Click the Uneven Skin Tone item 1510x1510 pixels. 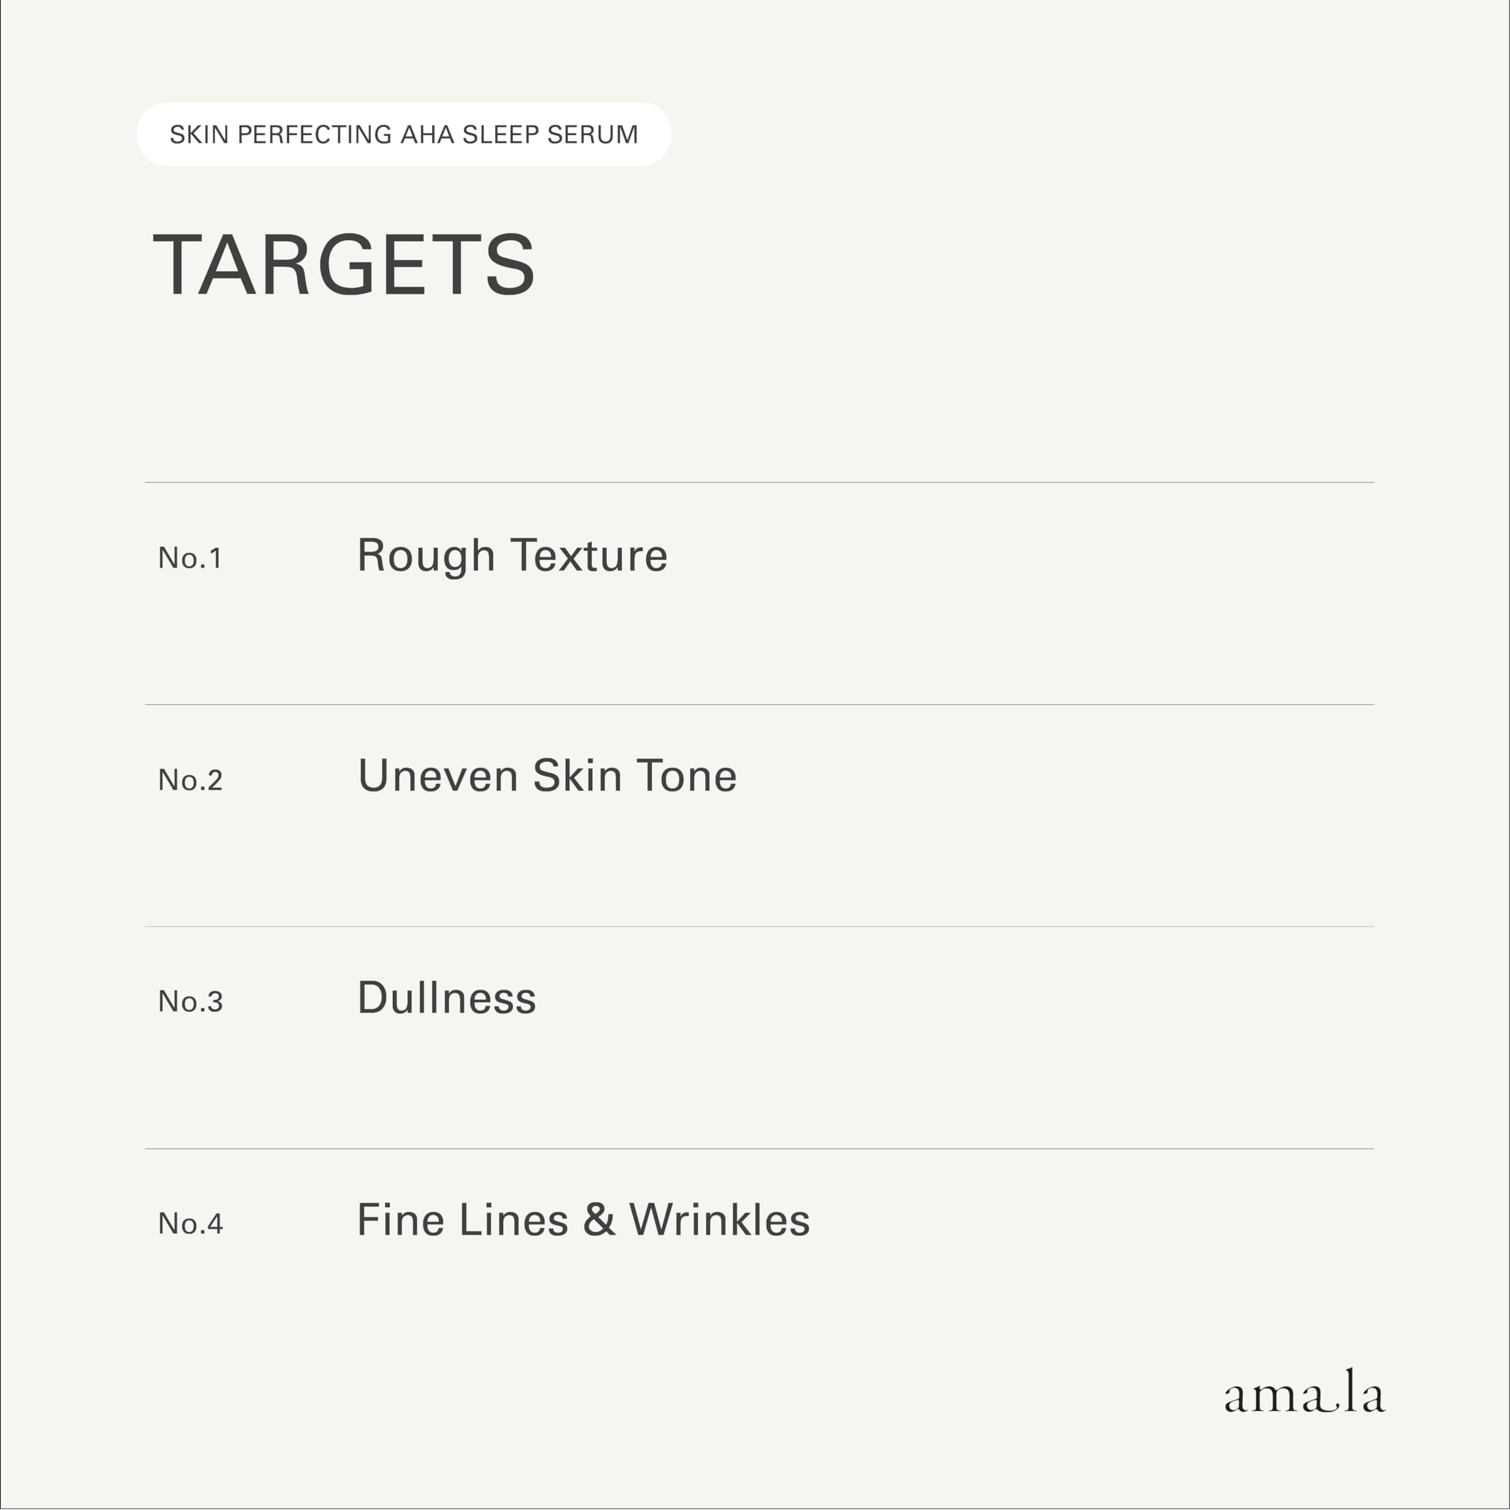tap(547, 777)
